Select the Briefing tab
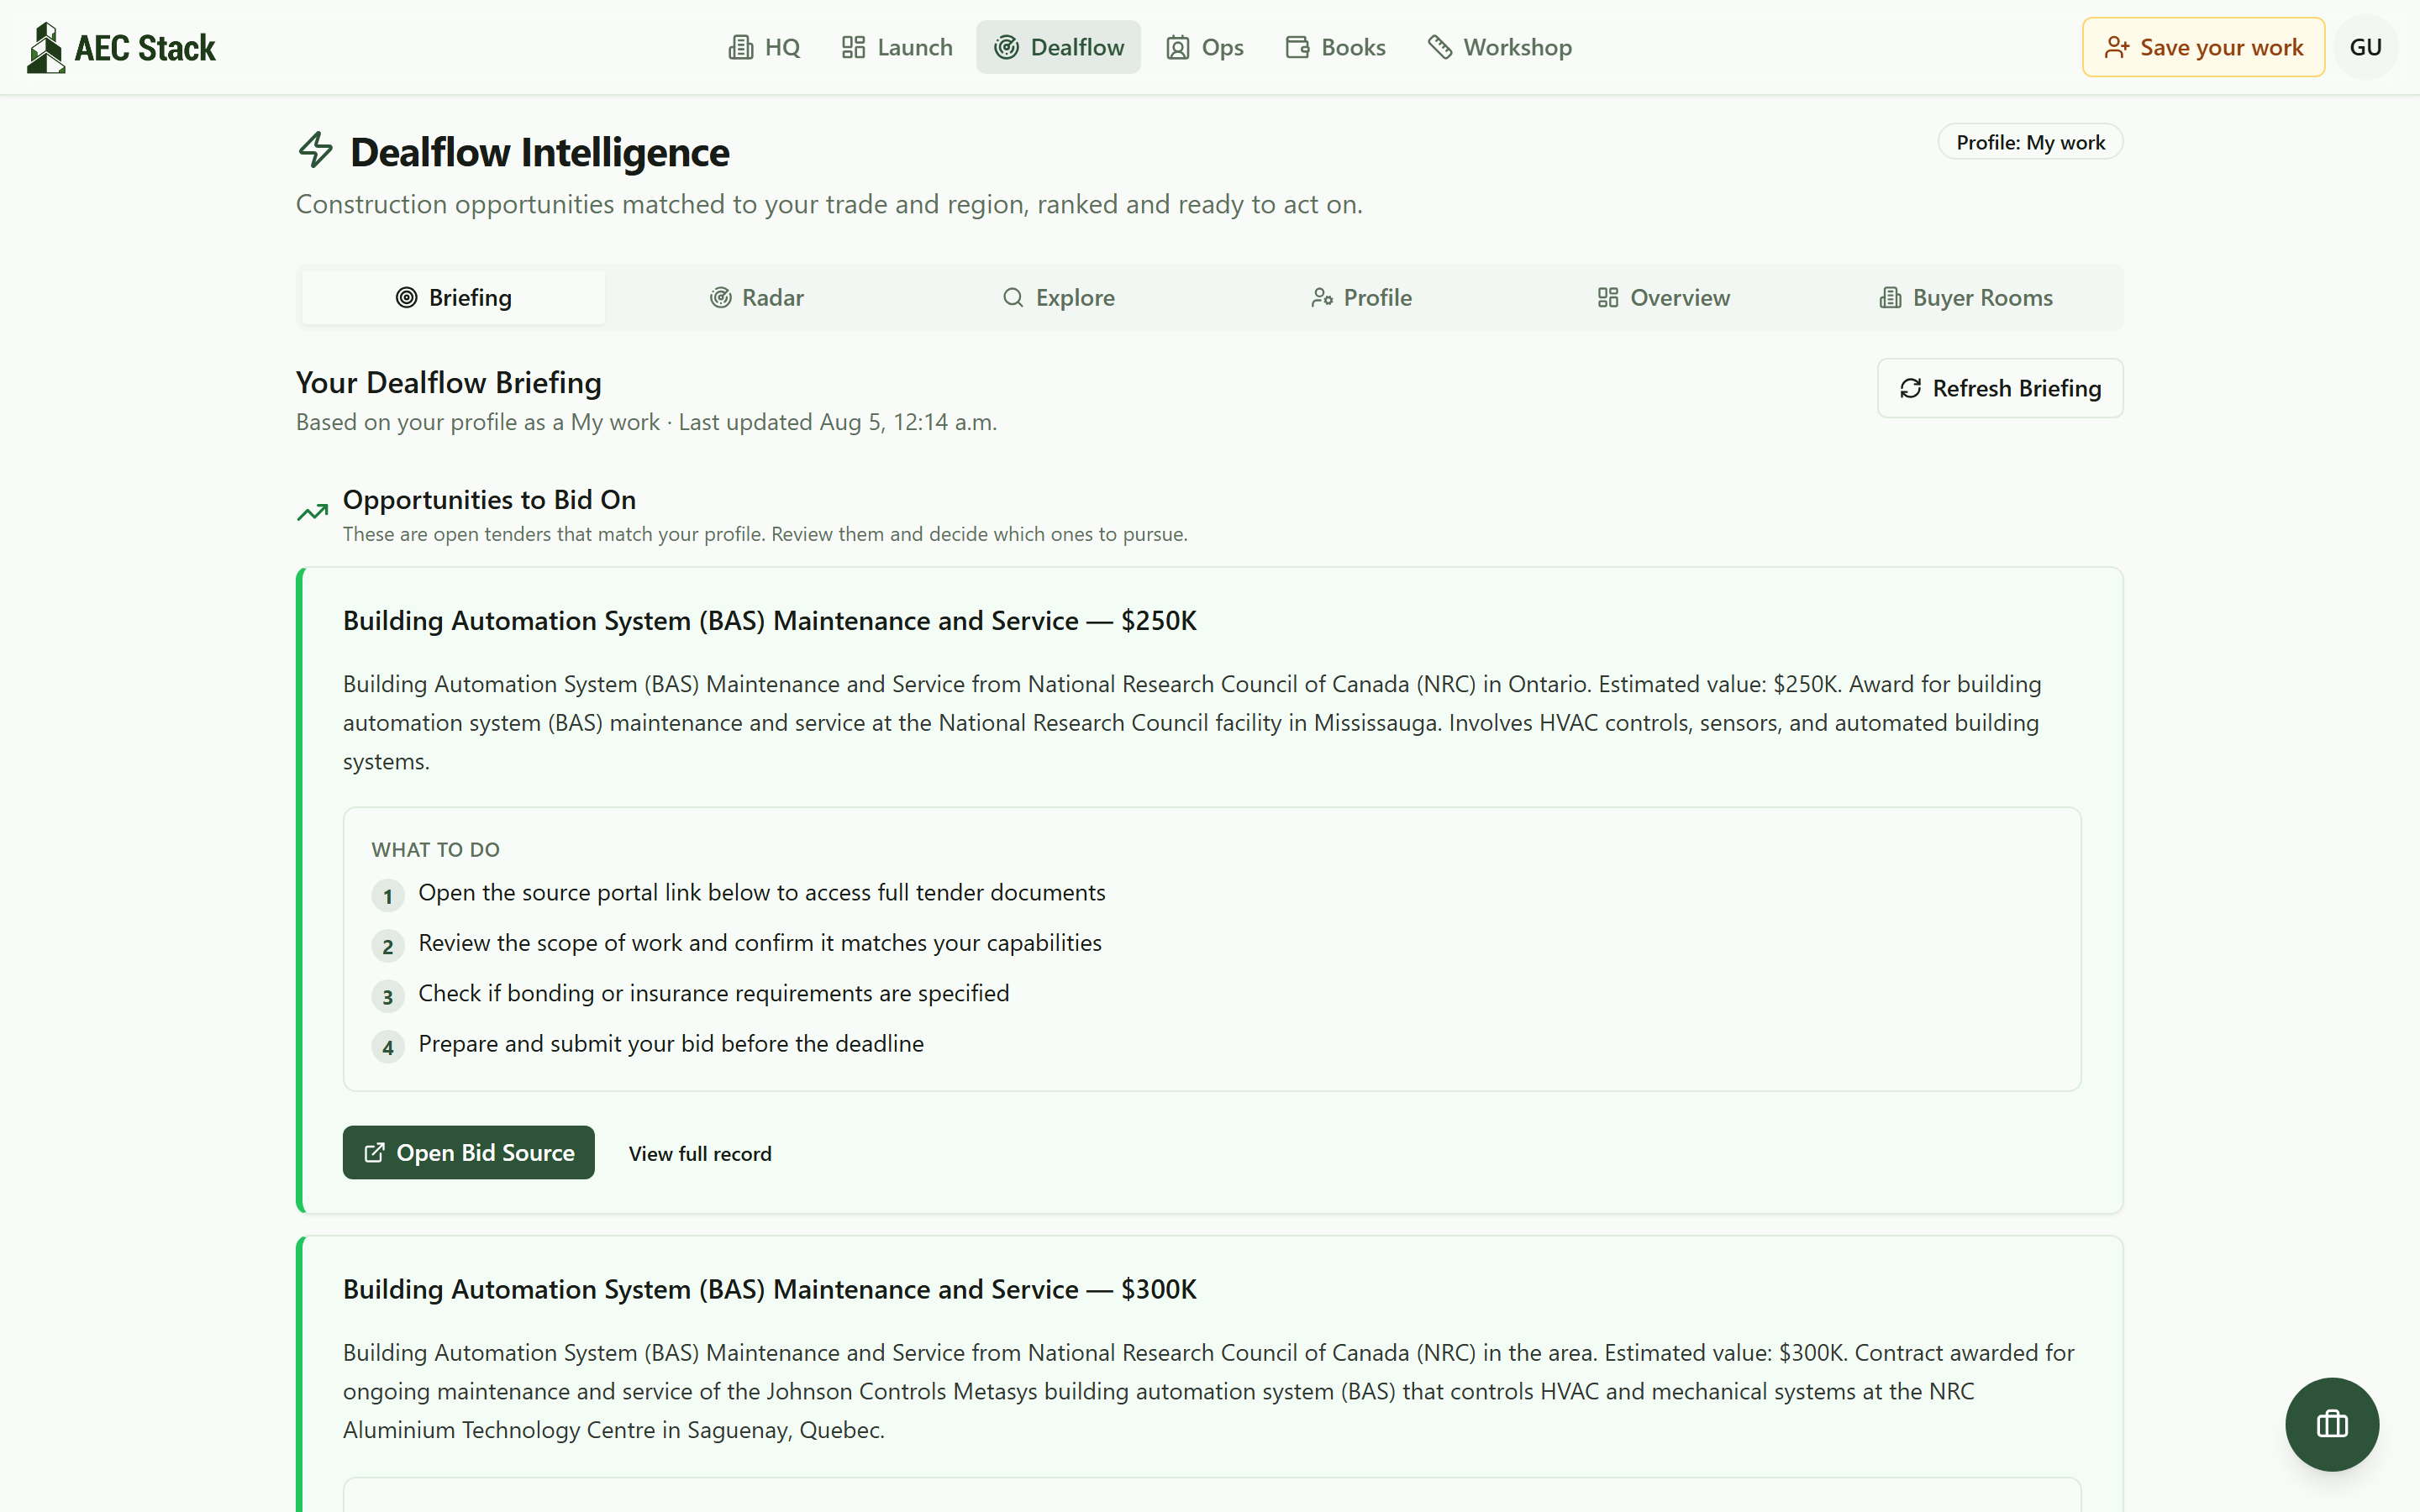Image resolution: width=2420 pixels, height=1512 pixels. (x=453, y=297)
